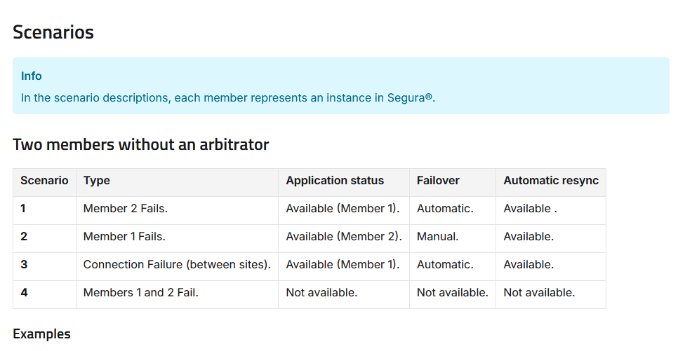Image resolution: width=685 pixels, height=351 pixels.
Task: Select the callout text mentioning Segura instances
Action: coord(228,97)
